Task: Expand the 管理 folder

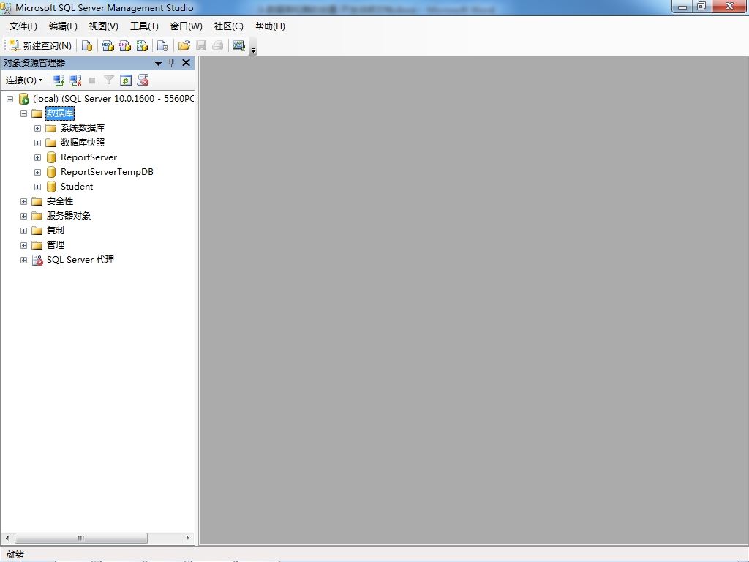Action: click(23, 245)
